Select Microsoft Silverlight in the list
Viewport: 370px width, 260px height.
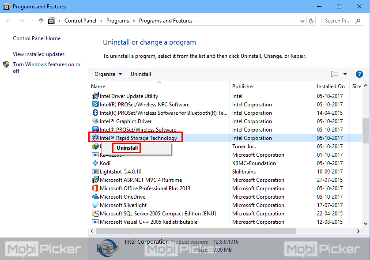(x=123, y=205)
